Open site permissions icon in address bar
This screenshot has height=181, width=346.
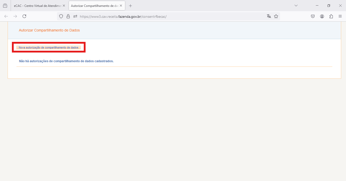(x=75, y=16)
